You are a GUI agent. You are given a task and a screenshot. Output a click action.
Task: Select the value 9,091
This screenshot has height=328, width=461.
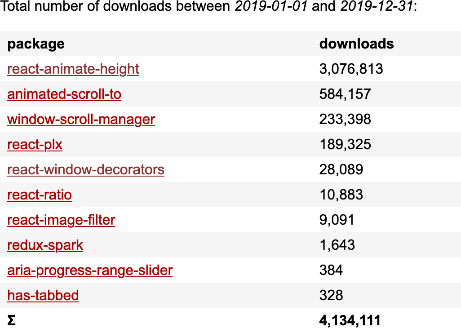tap(337, 220)
